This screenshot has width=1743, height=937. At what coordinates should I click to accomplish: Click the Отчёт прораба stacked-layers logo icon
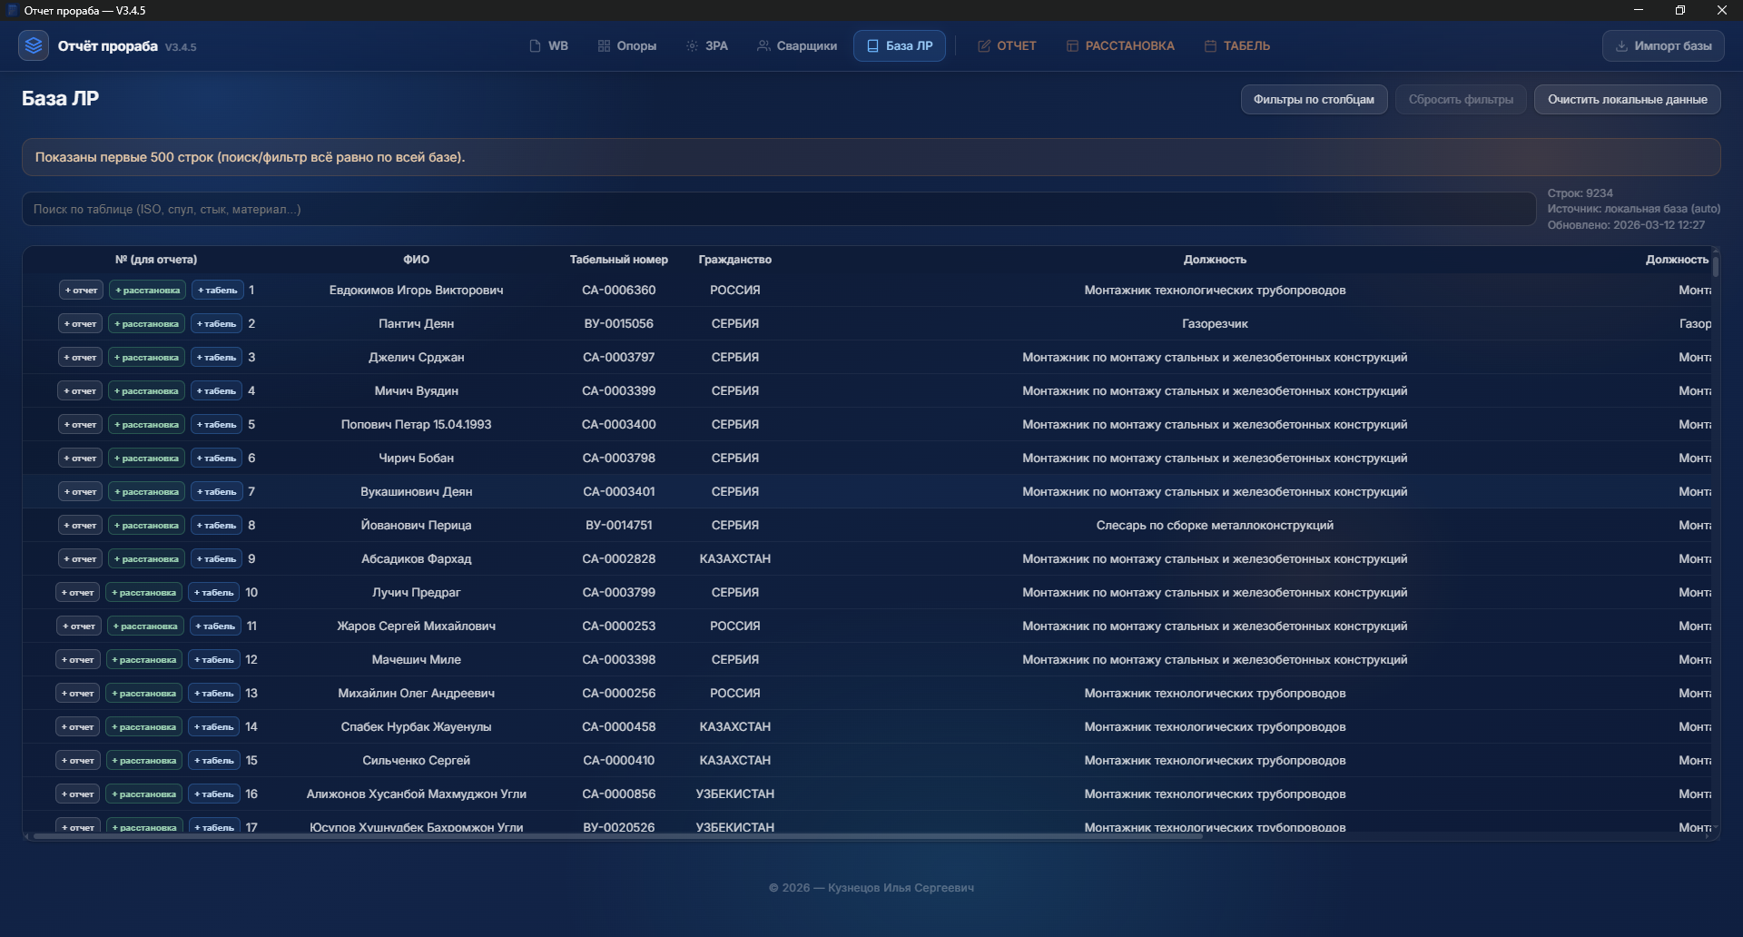pyautogui.click(x=34, y=45)
